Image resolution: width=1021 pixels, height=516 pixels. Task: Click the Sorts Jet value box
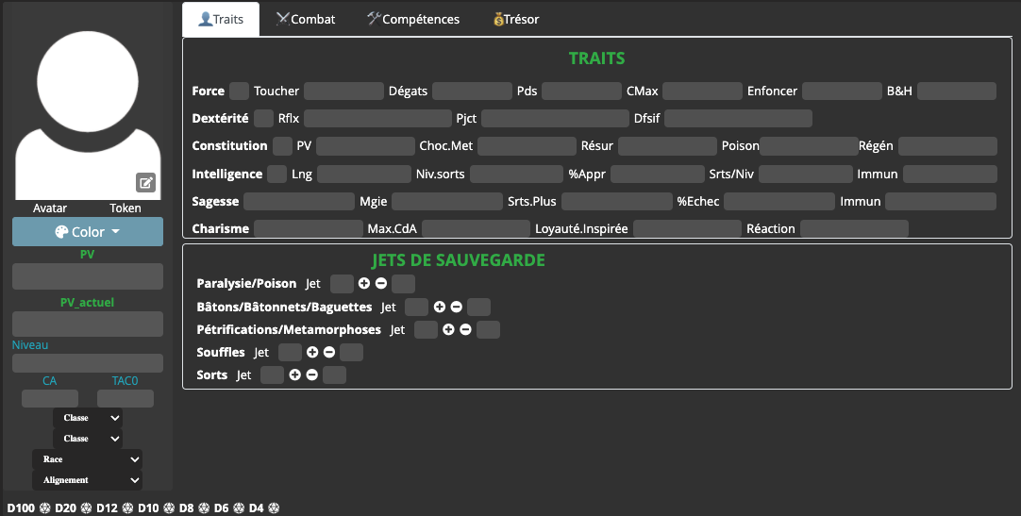click(272, 375)
